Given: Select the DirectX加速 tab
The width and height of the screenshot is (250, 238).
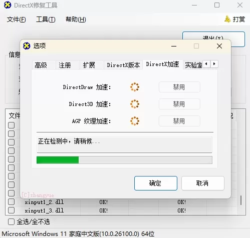Looking at the screenshot, I should click(162, 64).
